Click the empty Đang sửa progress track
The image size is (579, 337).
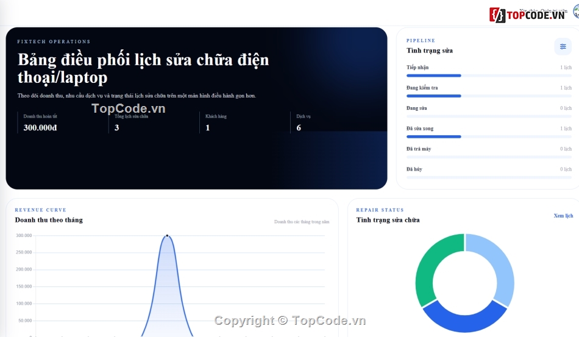coord(489,116)
